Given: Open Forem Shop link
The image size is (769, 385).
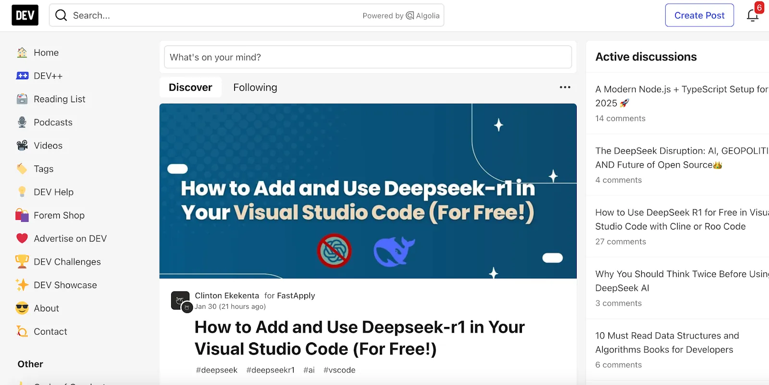Looking at the screenshot, I should pos(59,215).
